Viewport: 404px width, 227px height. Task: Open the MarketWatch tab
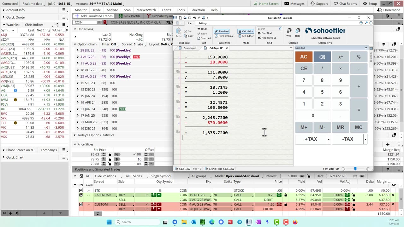146,10
